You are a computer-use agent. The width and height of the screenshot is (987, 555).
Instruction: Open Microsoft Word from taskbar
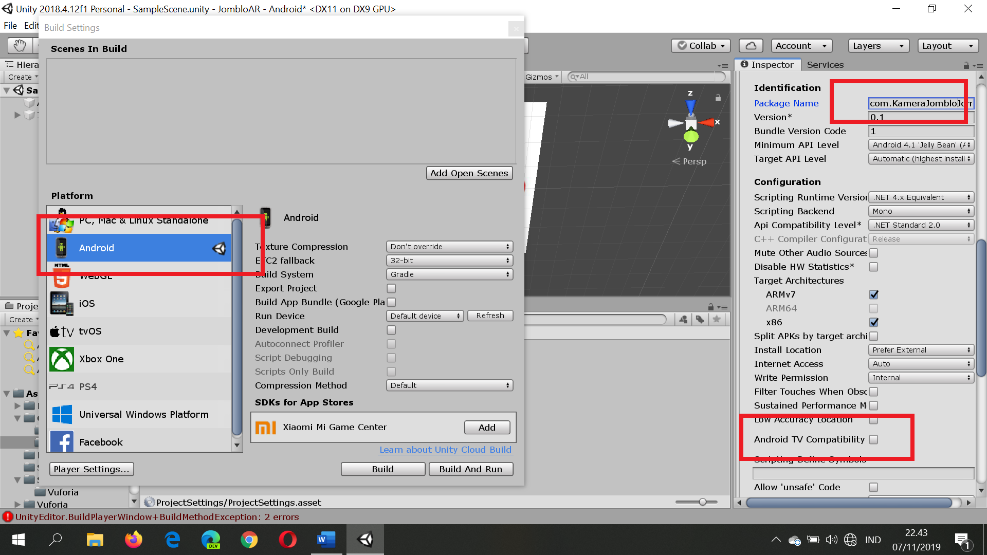coord(326,540)
